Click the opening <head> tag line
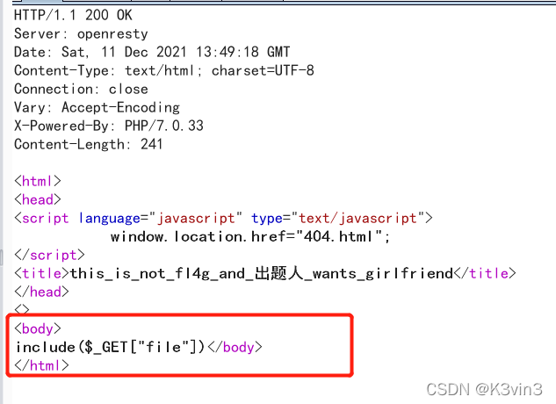The image size is (556, 404). tap(38, 199)
